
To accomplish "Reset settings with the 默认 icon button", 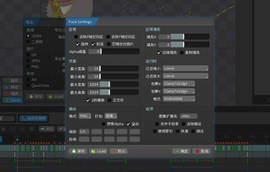I will 118,151.
